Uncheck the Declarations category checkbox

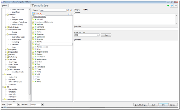[x=36, y=29]
